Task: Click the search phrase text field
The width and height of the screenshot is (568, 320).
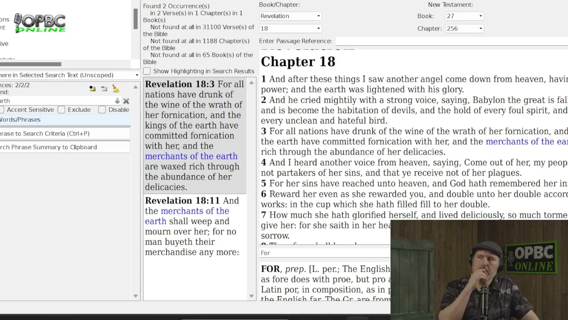Action: [56, 101]
